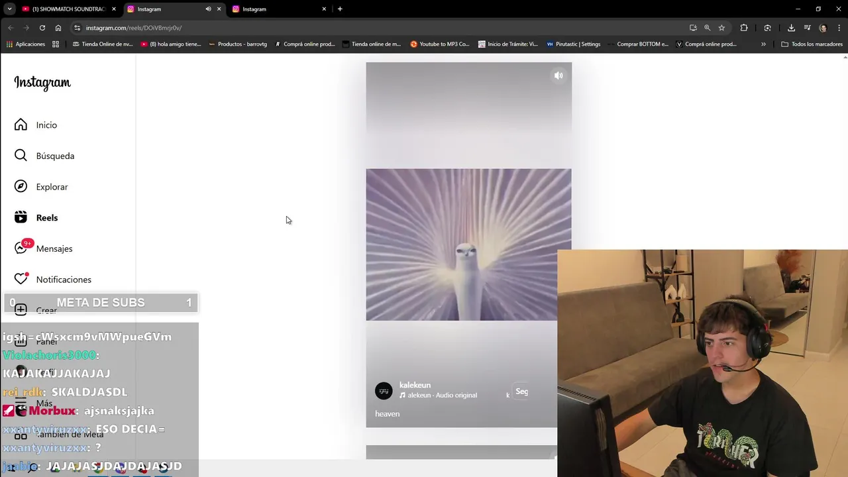Click the screenshot capture extension icon
848x477 pixels.
tap(767, 28)
